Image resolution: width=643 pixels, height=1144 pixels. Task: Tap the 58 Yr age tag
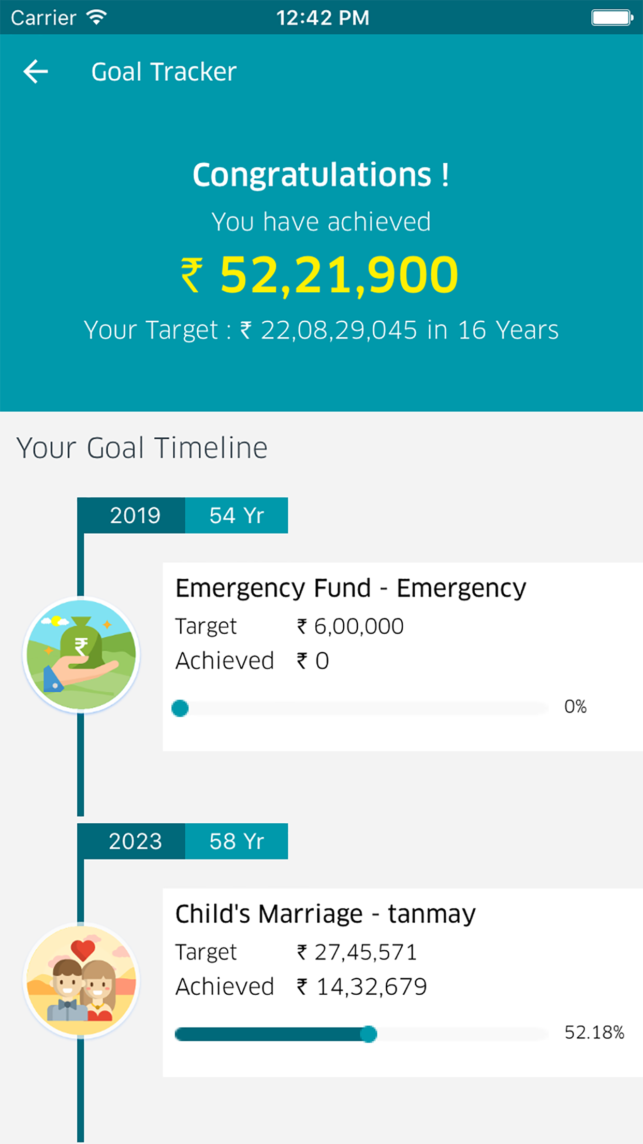(237, 841)
